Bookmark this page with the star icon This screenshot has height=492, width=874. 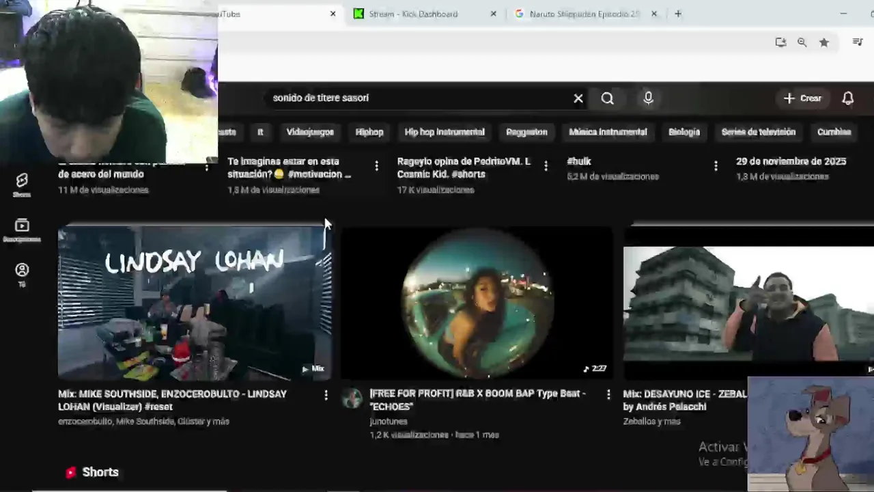[x=824, y=42]
